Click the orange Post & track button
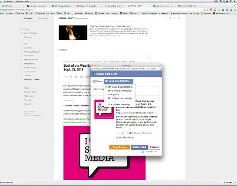 point(120,147)
